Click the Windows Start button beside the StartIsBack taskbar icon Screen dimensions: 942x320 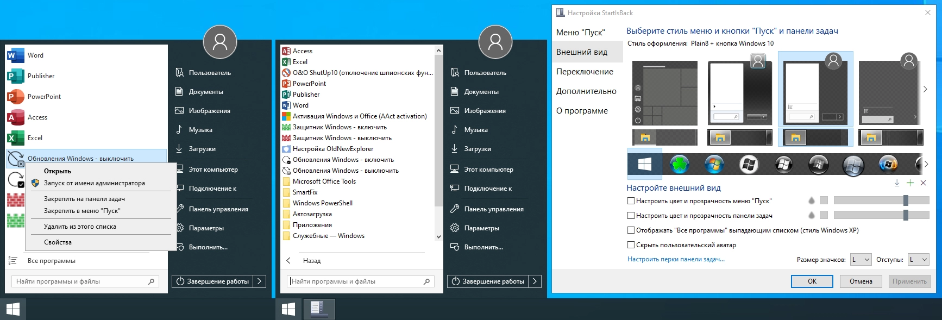[288, 309]
